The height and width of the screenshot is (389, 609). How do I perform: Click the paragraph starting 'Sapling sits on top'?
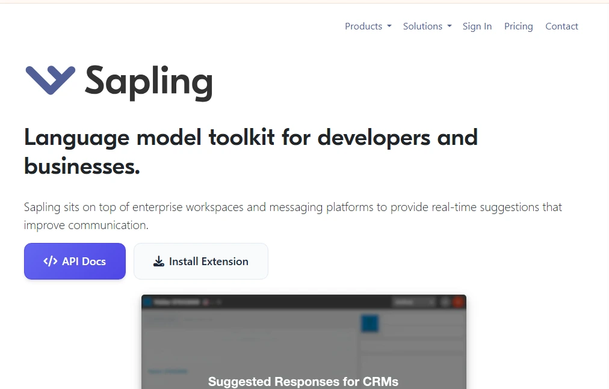click(293, 216)
